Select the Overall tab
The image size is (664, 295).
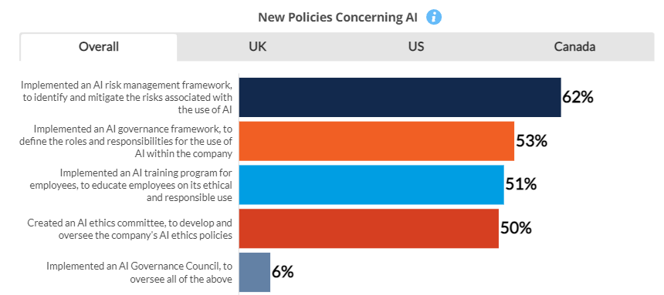(x=99, y=46)
